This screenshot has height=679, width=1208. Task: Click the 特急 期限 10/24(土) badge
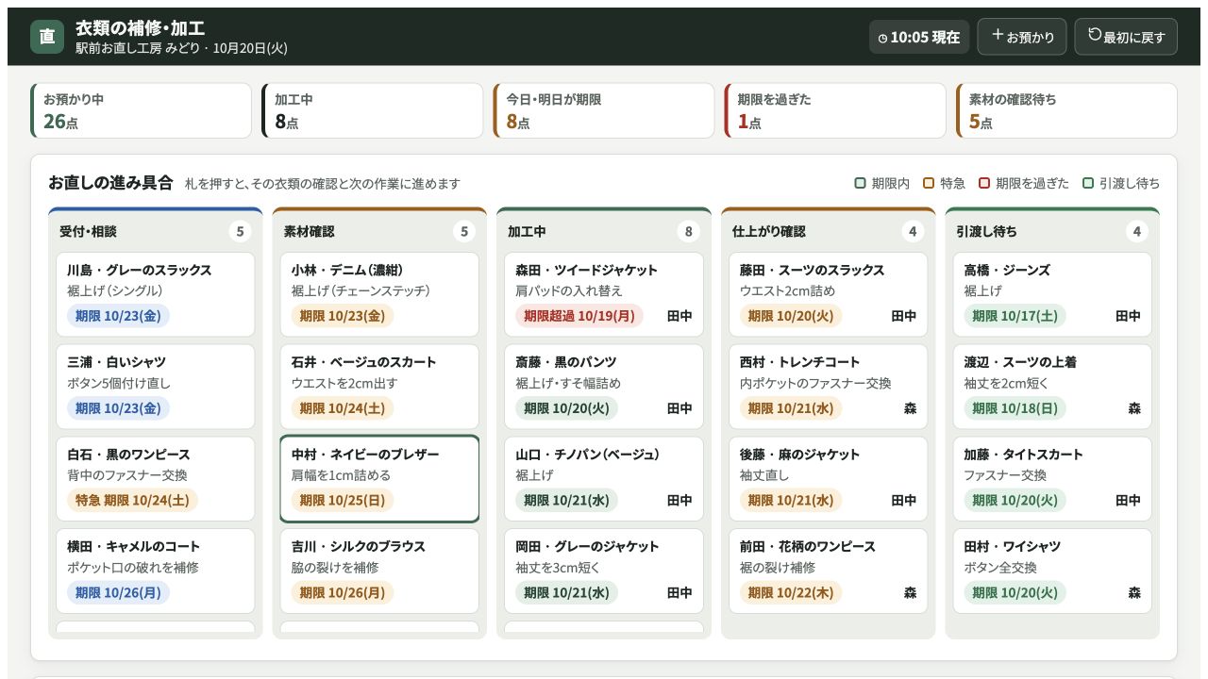pos(132,500)
